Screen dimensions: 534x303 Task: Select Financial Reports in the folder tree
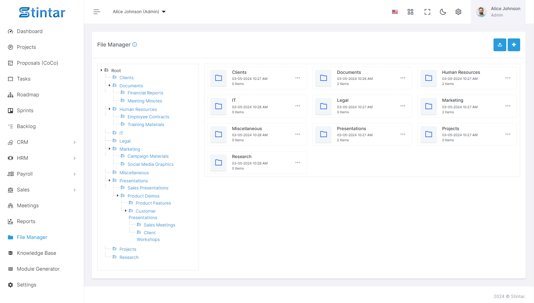[x=145, y=93]
